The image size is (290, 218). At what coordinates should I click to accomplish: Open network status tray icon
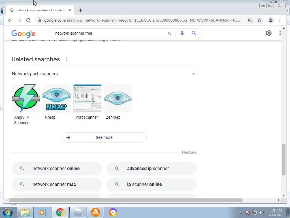point(255,213)
